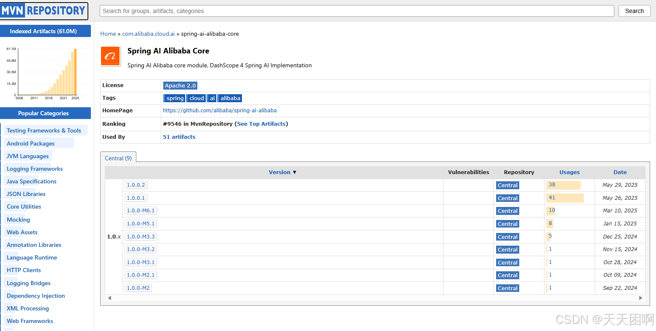Click Central repository badge for 1.0.0.2
The height and width of the screenshot is (331, 656).
pos(507,185)
